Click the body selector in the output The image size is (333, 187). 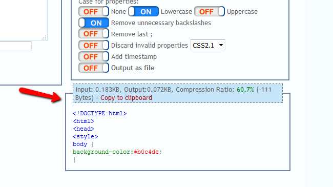[80, 144]
